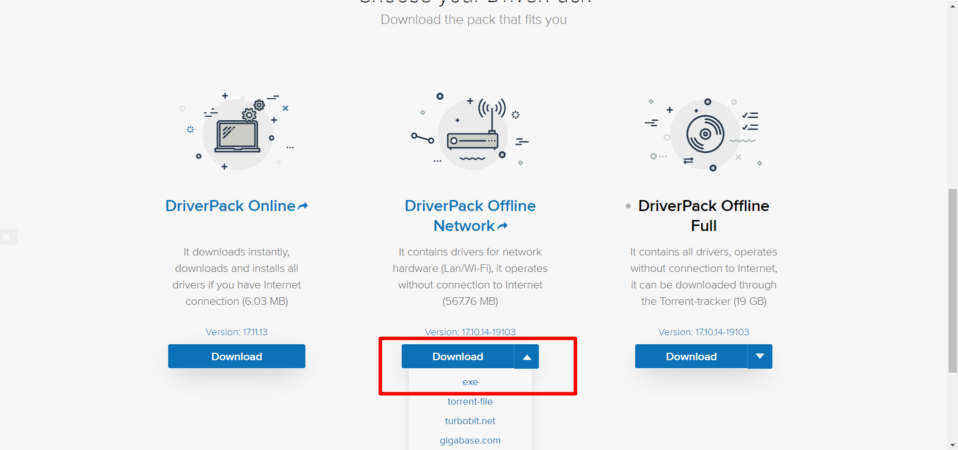This screenshot has height=450, width=958.
Task: Download DriverPack Offline Network pack
Action: pos(458,356)
